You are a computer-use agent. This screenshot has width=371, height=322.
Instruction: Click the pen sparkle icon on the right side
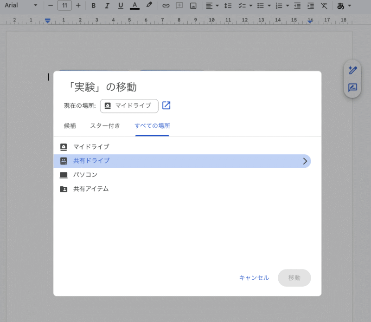click(x=352, y=70)
